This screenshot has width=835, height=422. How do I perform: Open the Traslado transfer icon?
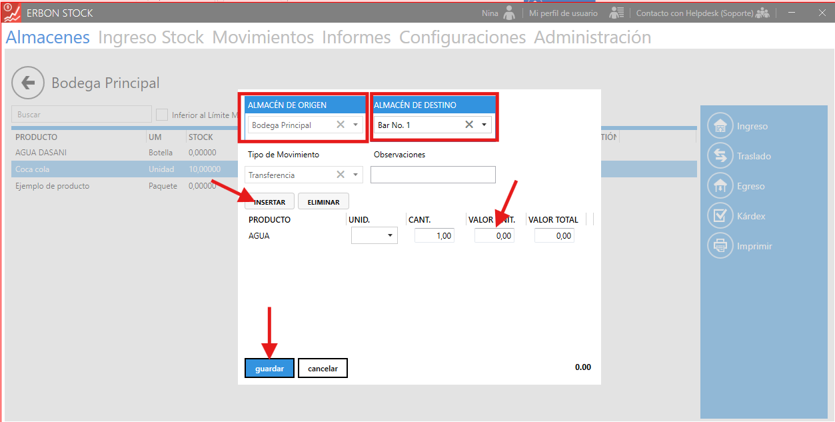tap(720, 156)
